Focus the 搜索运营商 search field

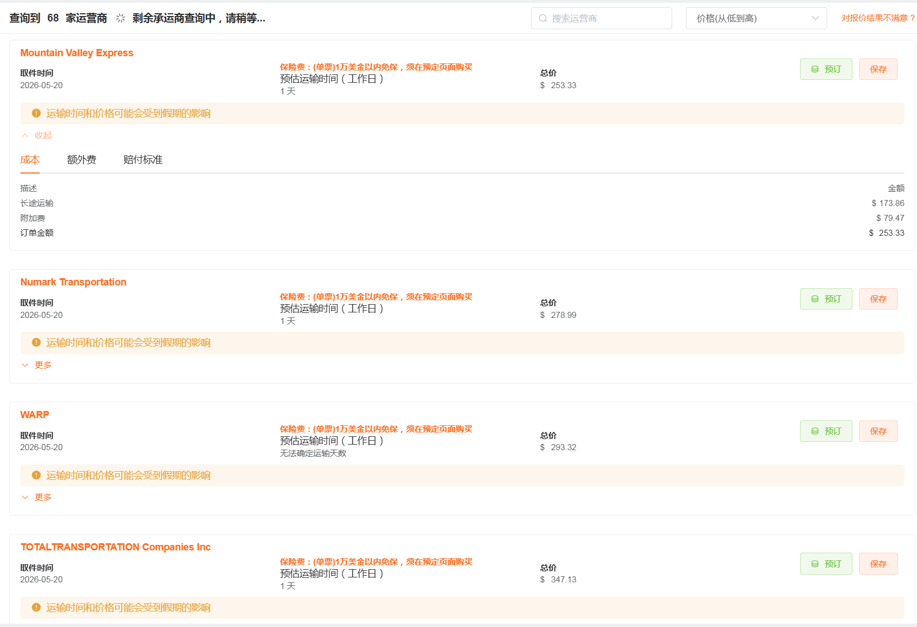(601, 18)
